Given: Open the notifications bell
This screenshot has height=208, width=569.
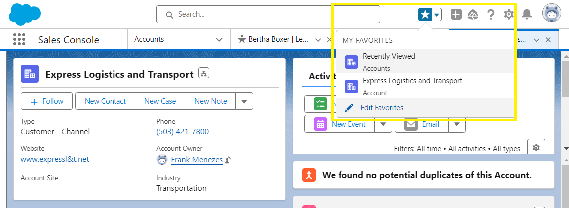Looking at the screenshot, I should tap(527, 14).
